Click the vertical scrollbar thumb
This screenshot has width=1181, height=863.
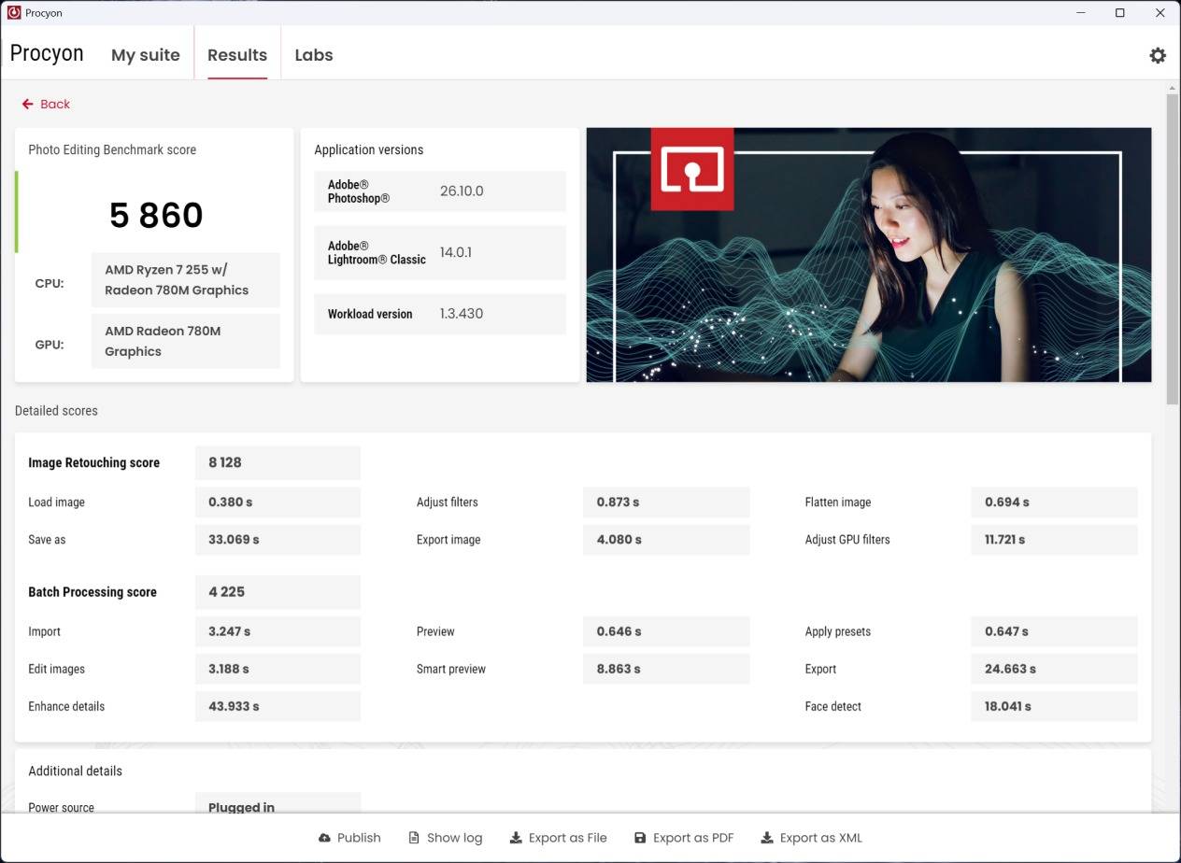1172,248
